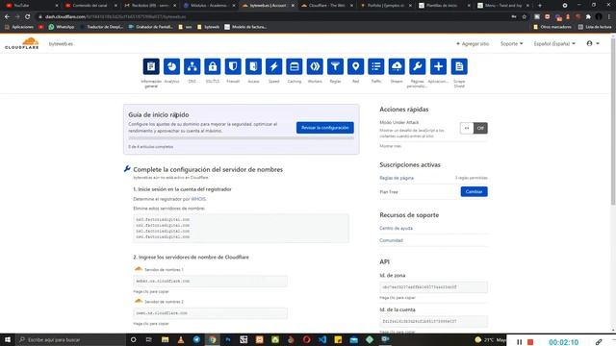Open the Información general section icon
Viewport: 616px width, 346px height.
tap(151, 66)
